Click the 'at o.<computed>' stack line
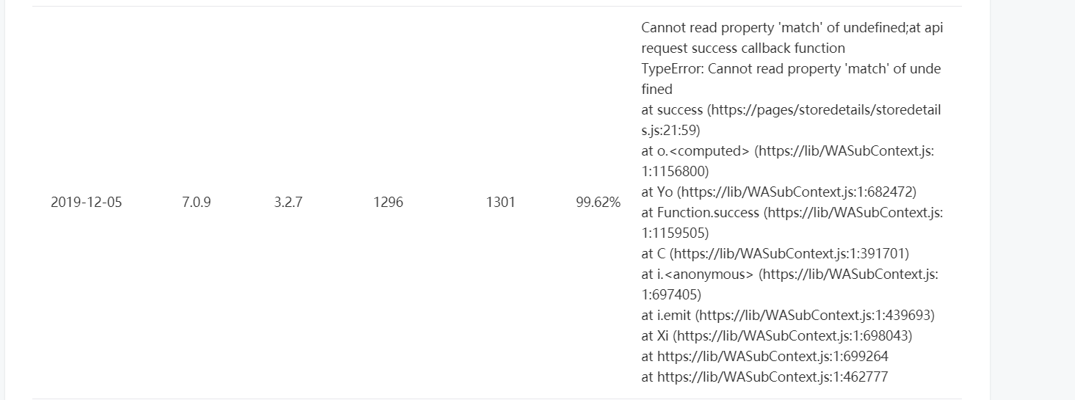This screenshot has width=1075, height=400. click(x=787, y=151)
